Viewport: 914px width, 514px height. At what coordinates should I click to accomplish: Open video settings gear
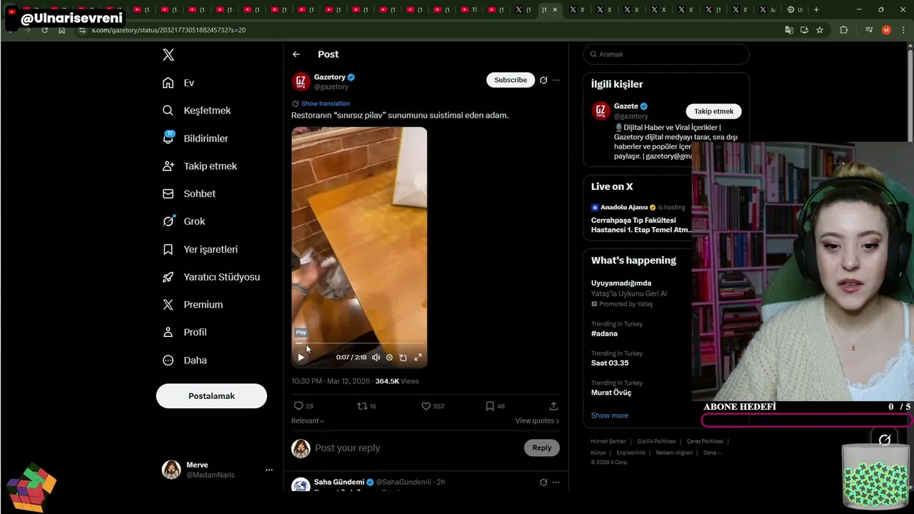pos(389,357)
